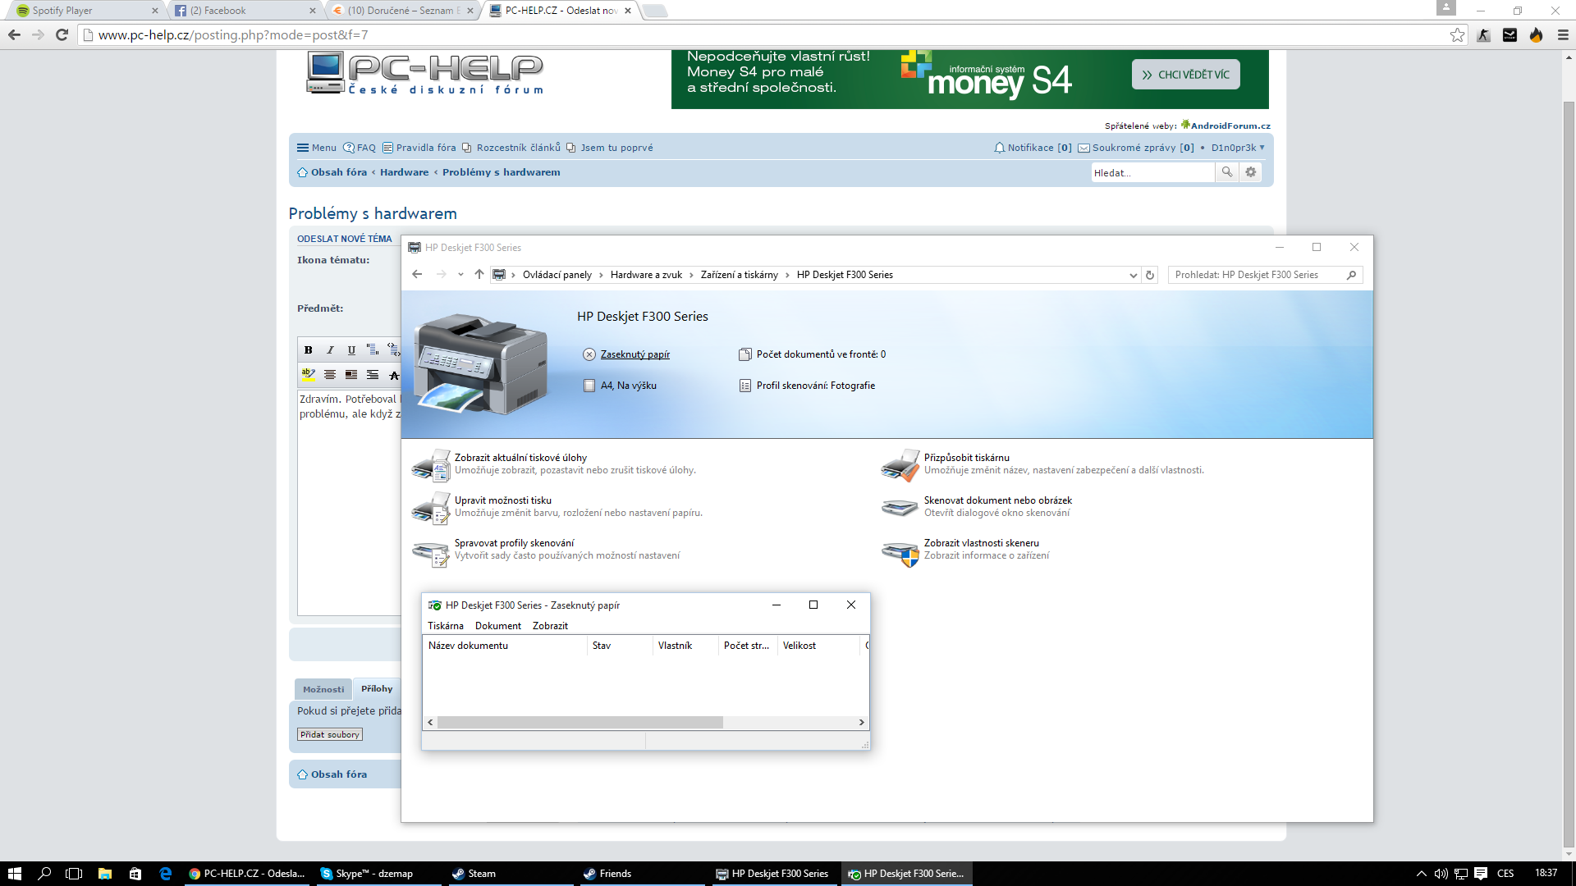
Task: Open Skenovat dokument nebo obrázek
Action: pos(997,500)
